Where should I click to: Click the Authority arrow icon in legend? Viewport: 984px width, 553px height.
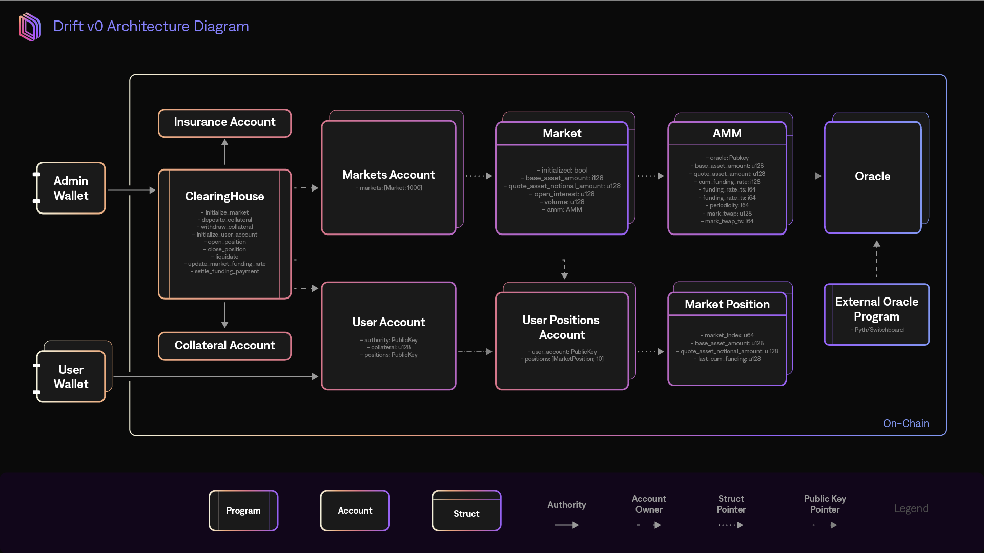pyautogui.click(x=567, y=525)
